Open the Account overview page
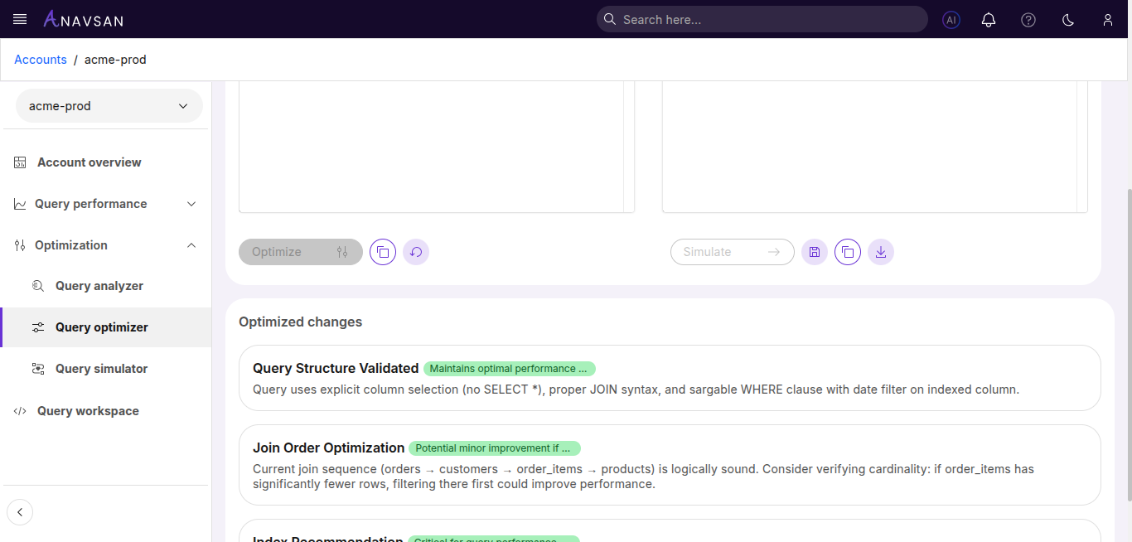 [89, 162]
